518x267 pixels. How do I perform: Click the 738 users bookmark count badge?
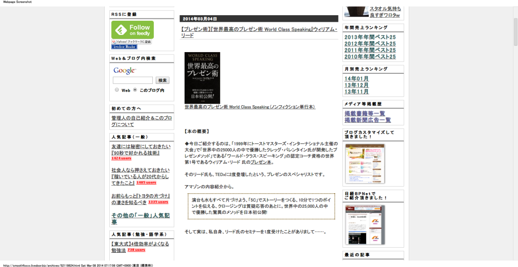136,250
